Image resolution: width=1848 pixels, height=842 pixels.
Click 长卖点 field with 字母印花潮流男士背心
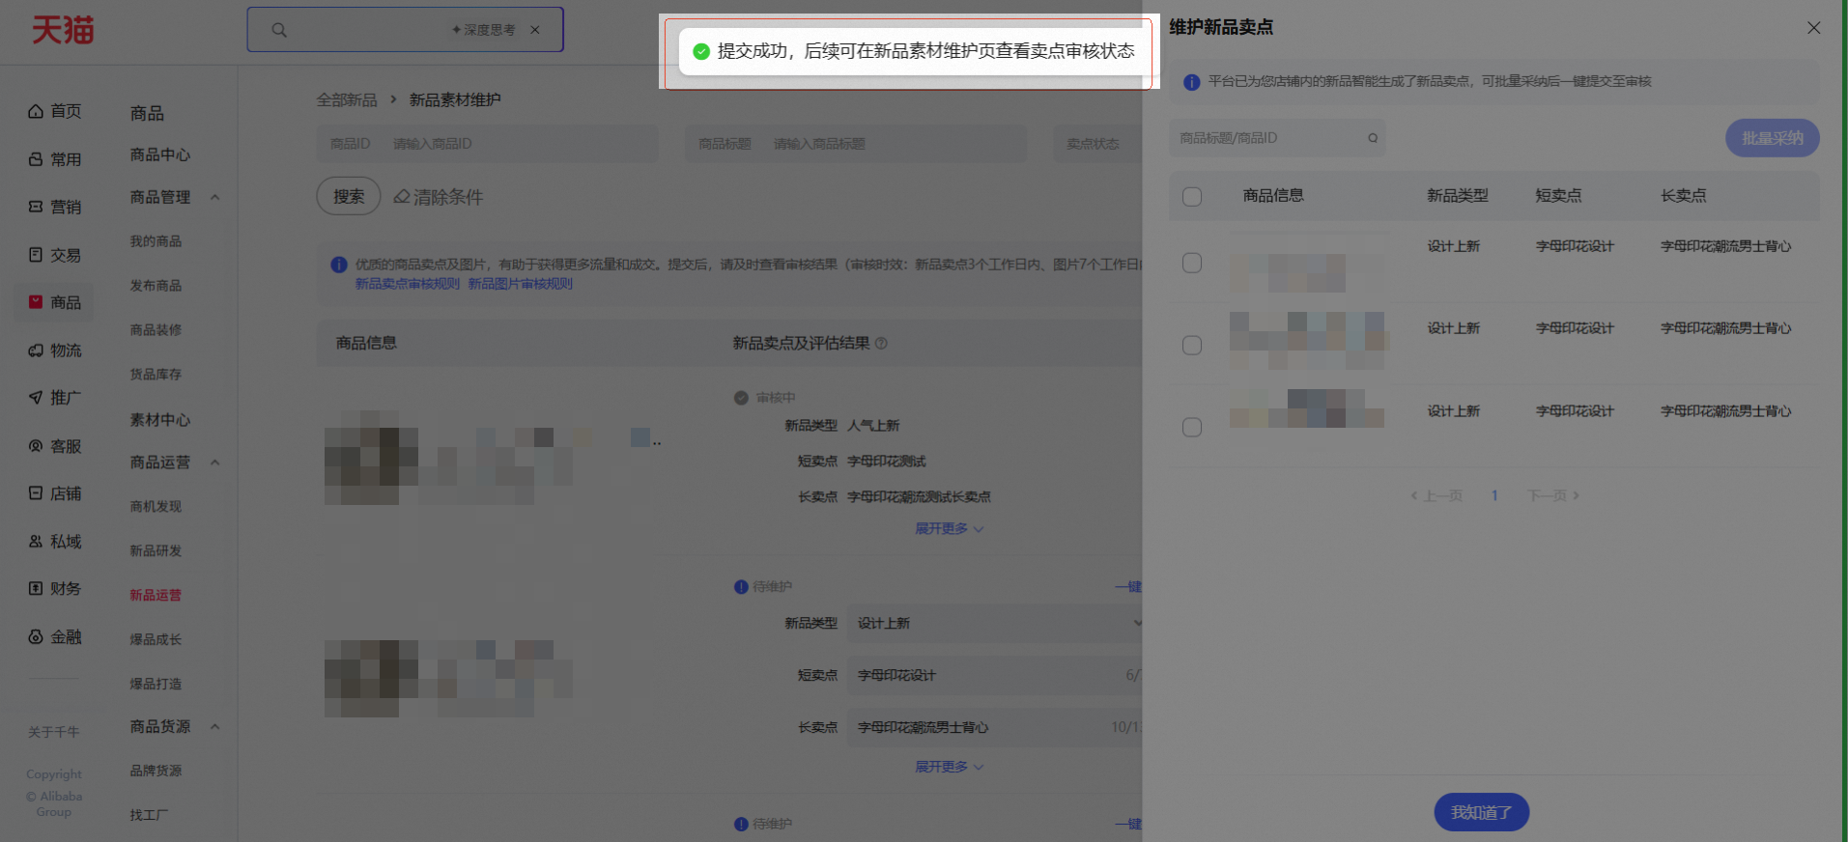[x=995, y=727]
